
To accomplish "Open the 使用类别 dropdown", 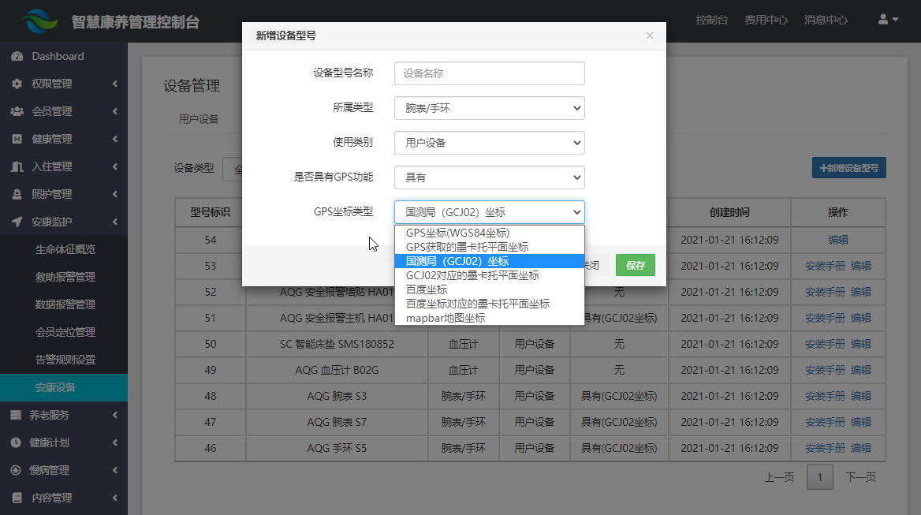I will coord(489,143).
